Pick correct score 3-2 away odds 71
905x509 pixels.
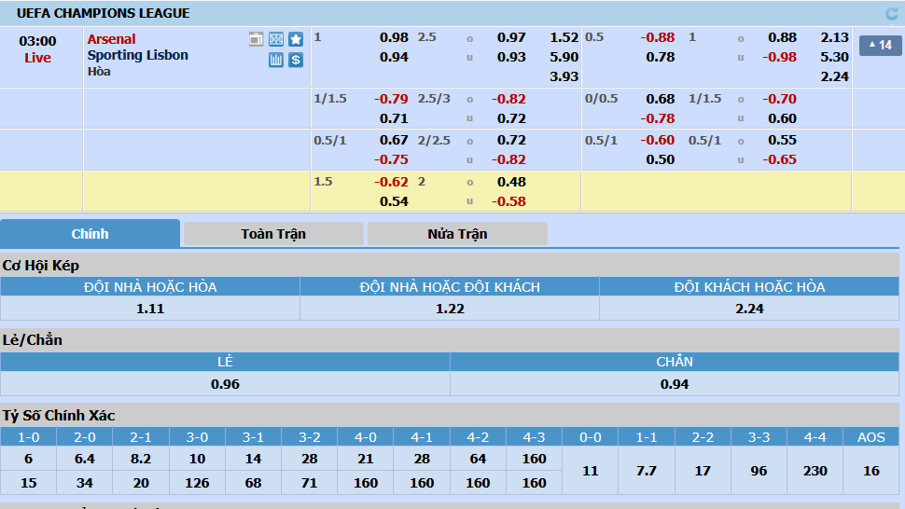tap(310, 483)
